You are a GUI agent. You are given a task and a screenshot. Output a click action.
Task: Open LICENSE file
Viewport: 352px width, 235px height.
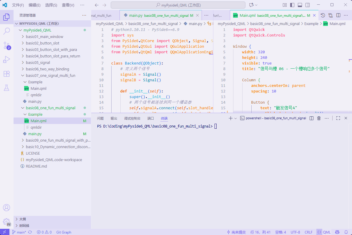(52, 153)
